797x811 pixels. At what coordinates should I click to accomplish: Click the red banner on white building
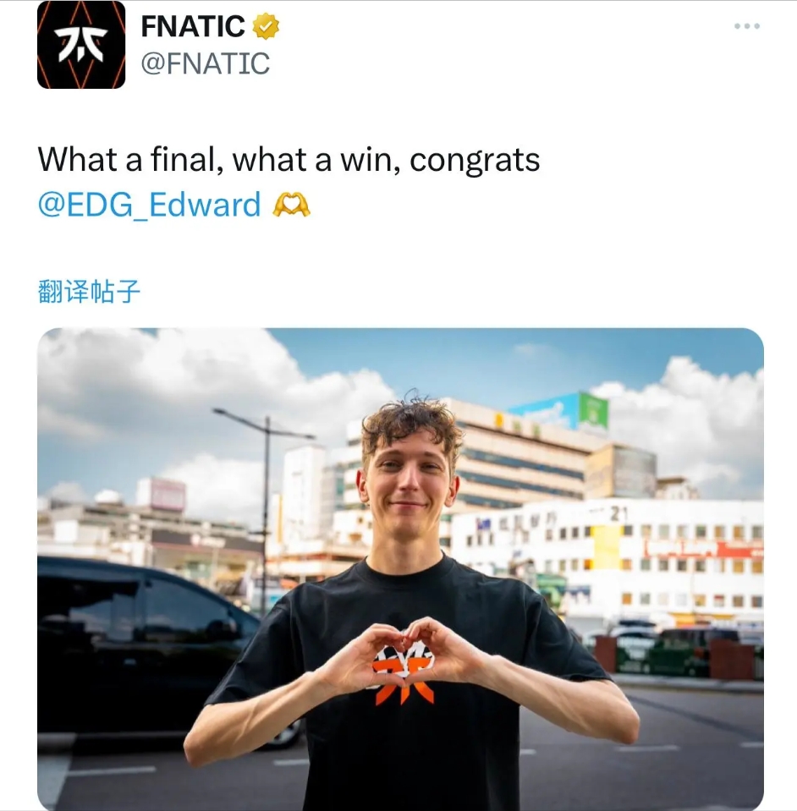(x=703, y=549)
